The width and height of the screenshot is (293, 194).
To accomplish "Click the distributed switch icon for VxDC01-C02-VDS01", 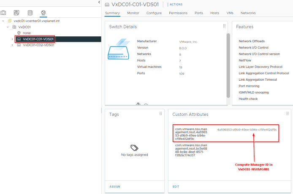I will point(19,45).
